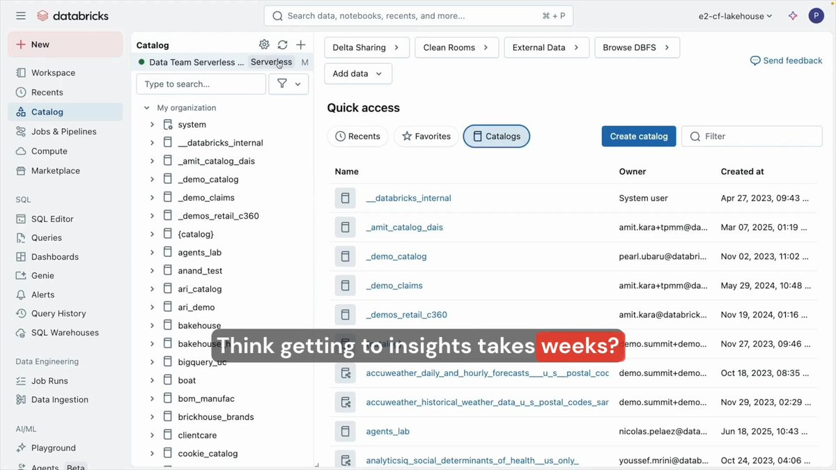Screen dimensions: 836x470
Task: Open Delta Sharing
Action: (x=366, y=47)
